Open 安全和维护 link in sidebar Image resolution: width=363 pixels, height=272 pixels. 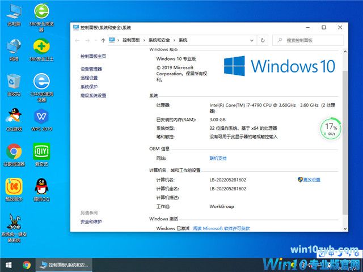tap(91, 222)
